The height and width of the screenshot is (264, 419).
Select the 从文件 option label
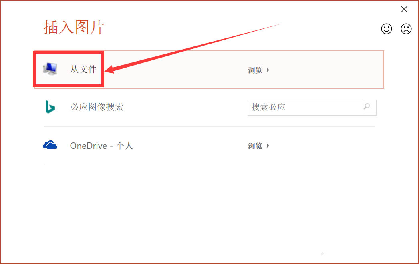click(x=83, y=70)
